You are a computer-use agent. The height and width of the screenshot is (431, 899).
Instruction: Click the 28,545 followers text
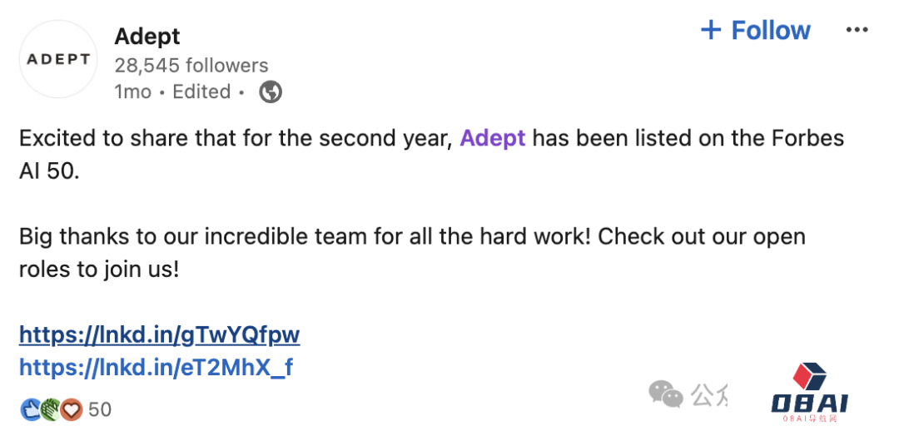point(191,66)
